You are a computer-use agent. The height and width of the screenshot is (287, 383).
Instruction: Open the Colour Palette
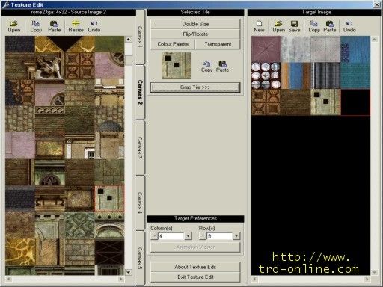tap(173, 44)
